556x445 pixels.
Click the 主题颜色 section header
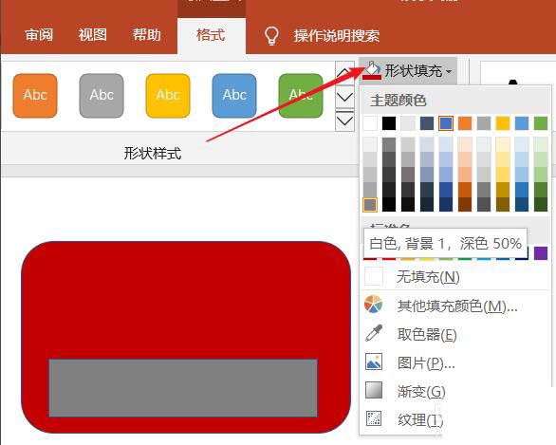pyautogui.click(x=398, y=101)
